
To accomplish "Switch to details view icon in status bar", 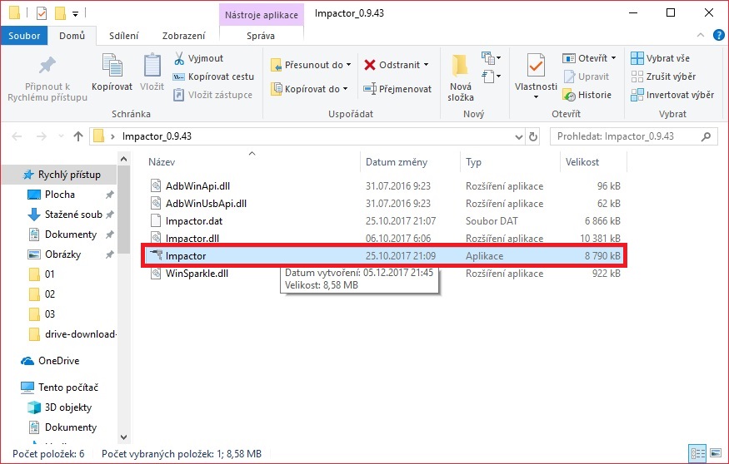I will point(697,453).
